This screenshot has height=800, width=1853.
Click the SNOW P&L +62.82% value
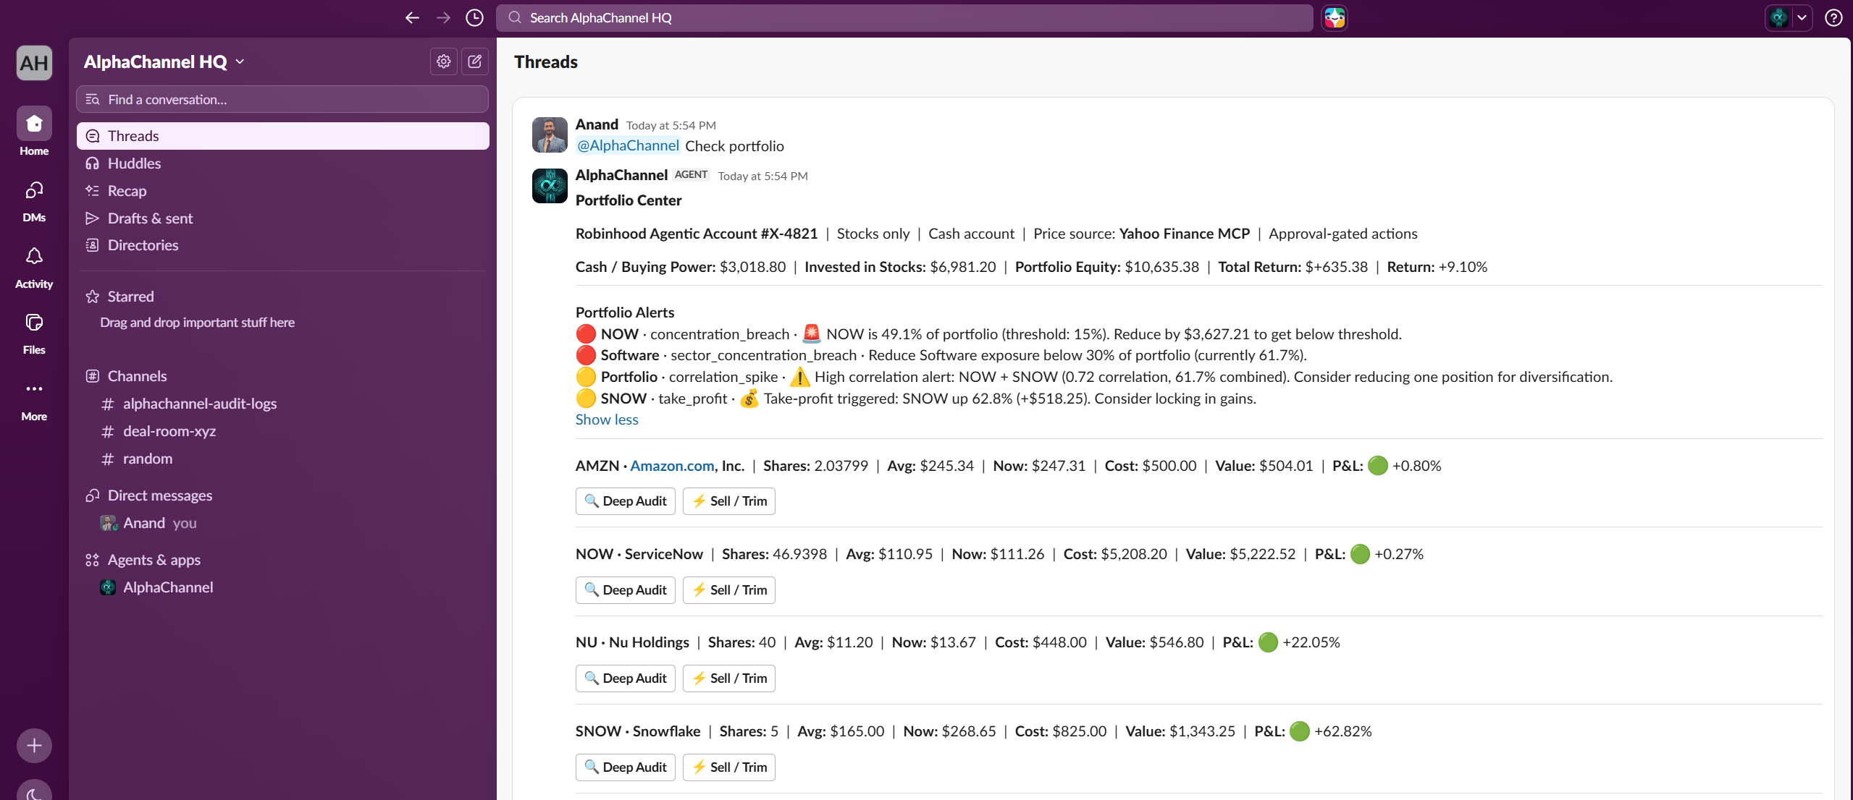(x=1343, y=731)
